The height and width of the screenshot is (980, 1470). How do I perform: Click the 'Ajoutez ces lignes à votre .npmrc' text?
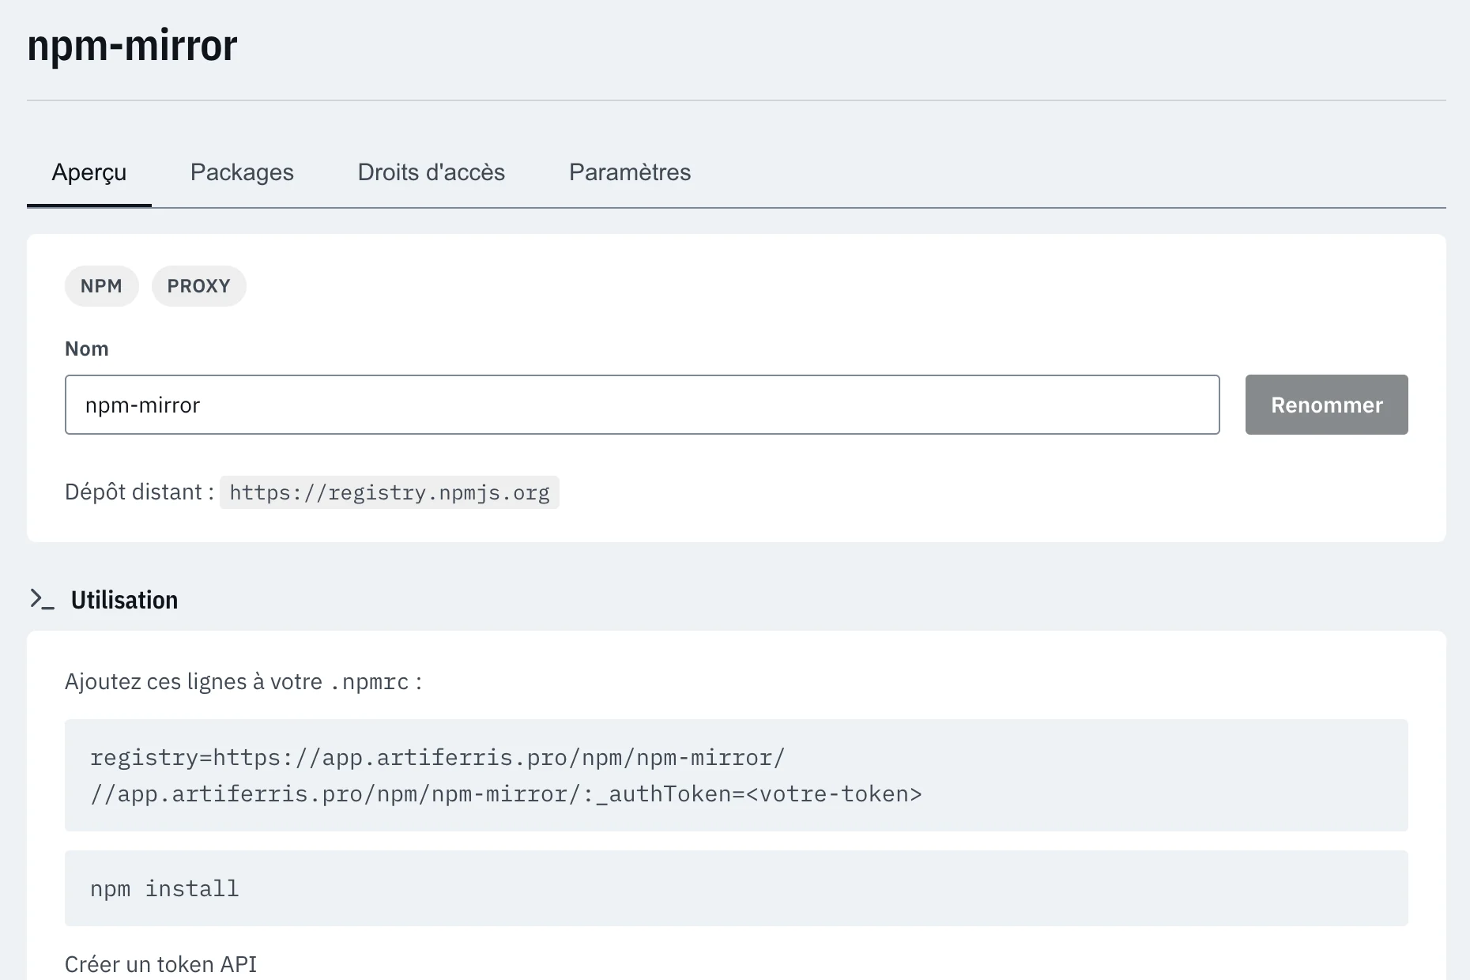243,681
